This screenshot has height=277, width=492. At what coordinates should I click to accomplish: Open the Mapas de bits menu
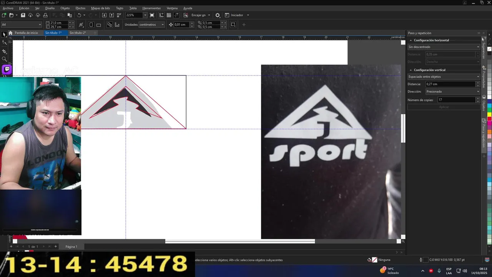(100, 8)
